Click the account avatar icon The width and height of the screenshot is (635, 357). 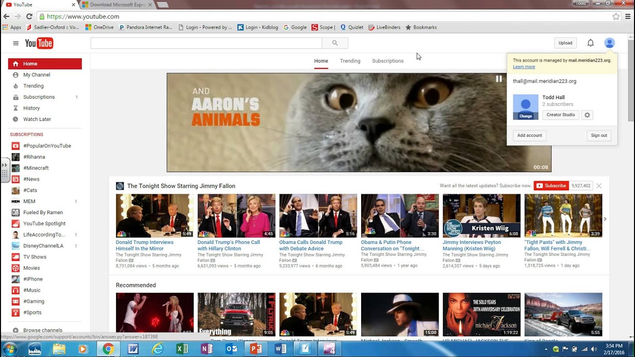tap(610, 43)
